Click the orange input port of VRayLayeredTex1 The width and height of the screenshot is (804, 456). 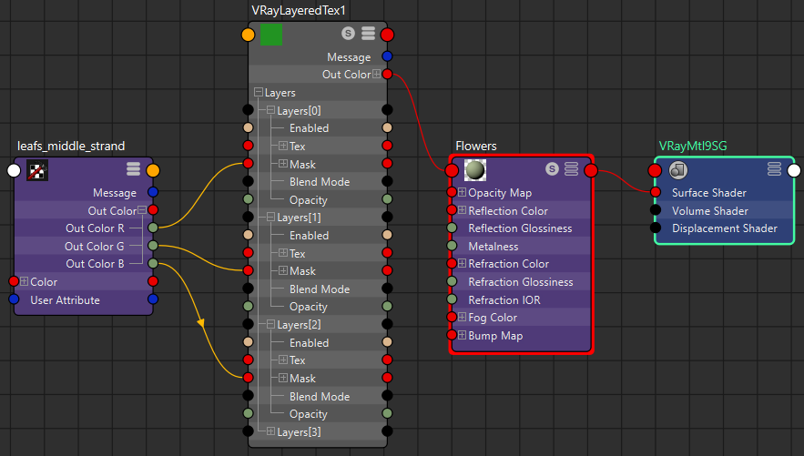249,35
